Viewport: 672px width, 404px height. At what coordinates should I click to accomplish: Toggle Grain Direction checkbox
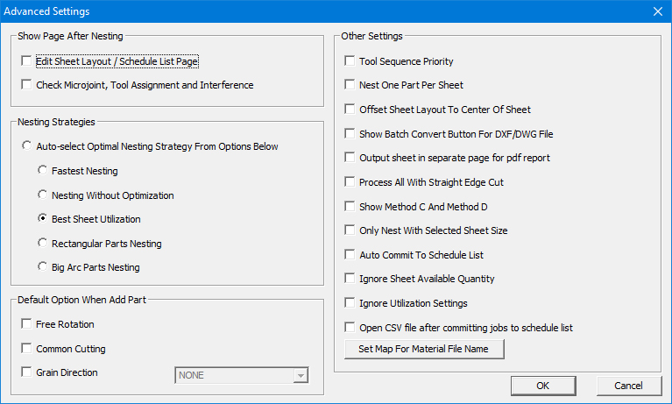click(27, 372)
